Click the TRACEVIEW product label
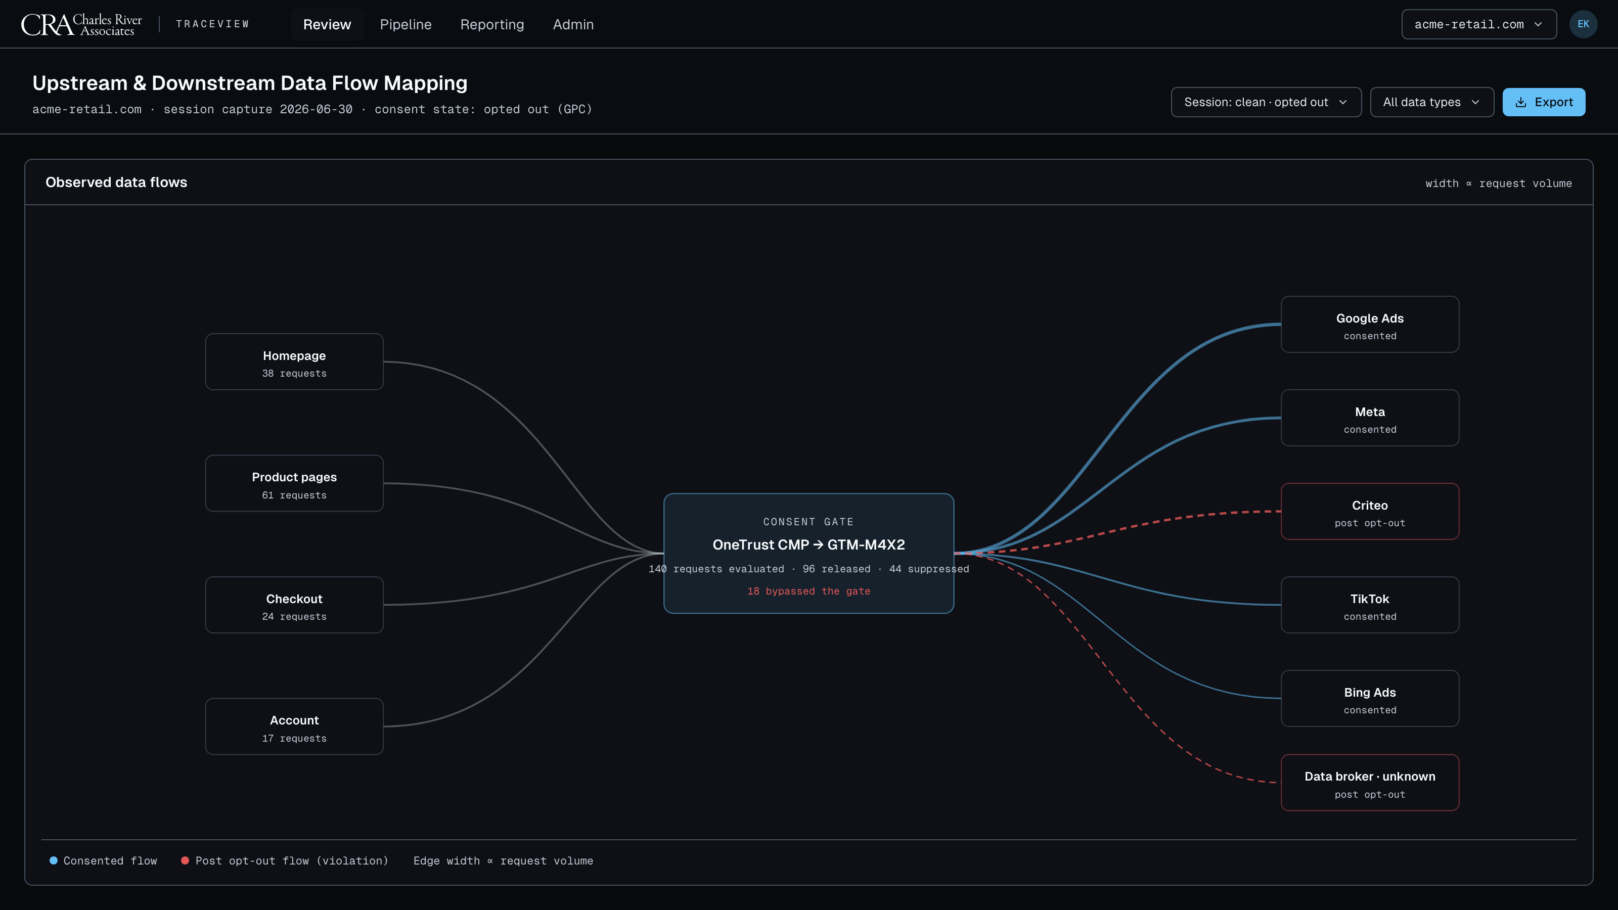This screenshot has width=1618, height=910. 212,24
